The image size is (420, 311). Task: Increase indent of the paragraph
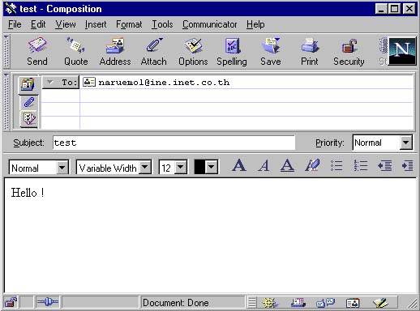click(408, 165)
